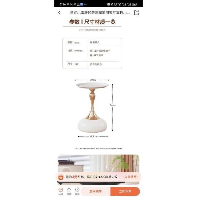197x197 pixels.
Task: Click 立即下单 order now button
Action: pos(125,191)
